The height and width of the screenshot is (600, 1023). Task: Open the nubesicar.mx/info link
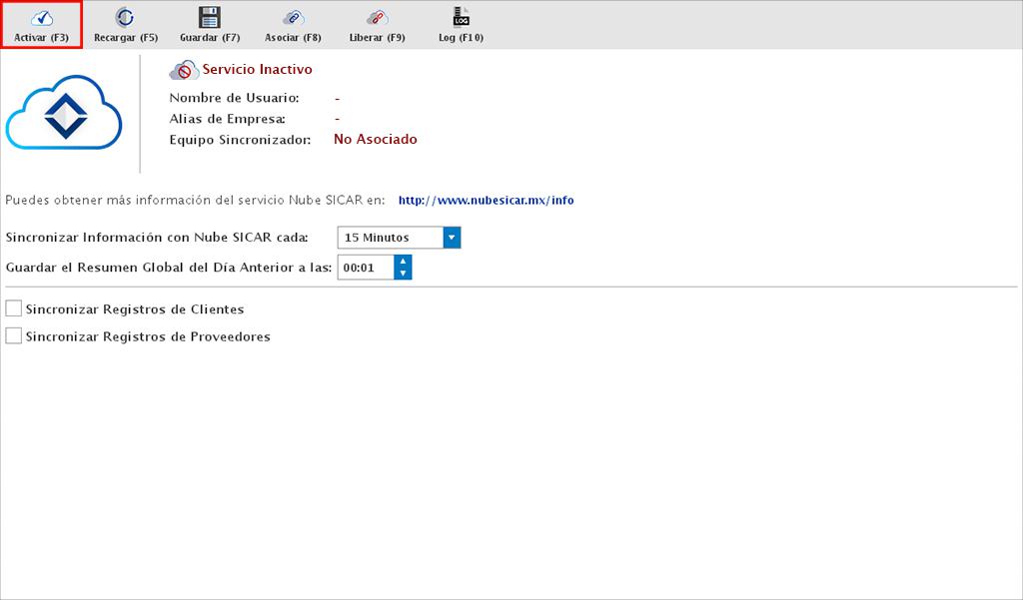[486, 200]
